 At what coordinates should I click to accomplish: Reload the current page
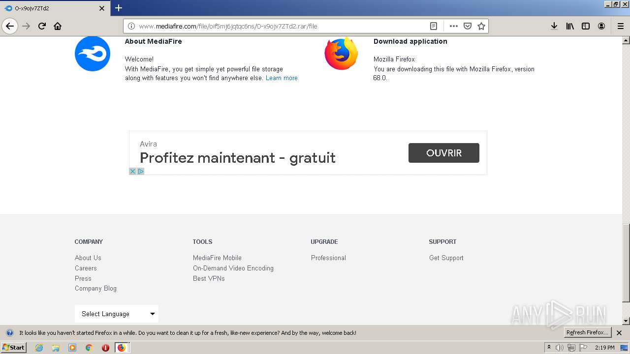tap(42, 26)
